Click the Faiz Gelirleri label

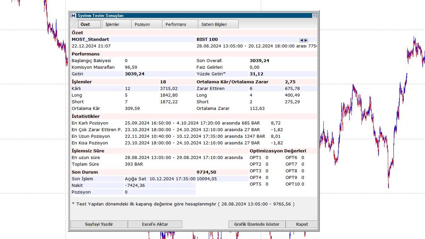(x=209, y=67)
